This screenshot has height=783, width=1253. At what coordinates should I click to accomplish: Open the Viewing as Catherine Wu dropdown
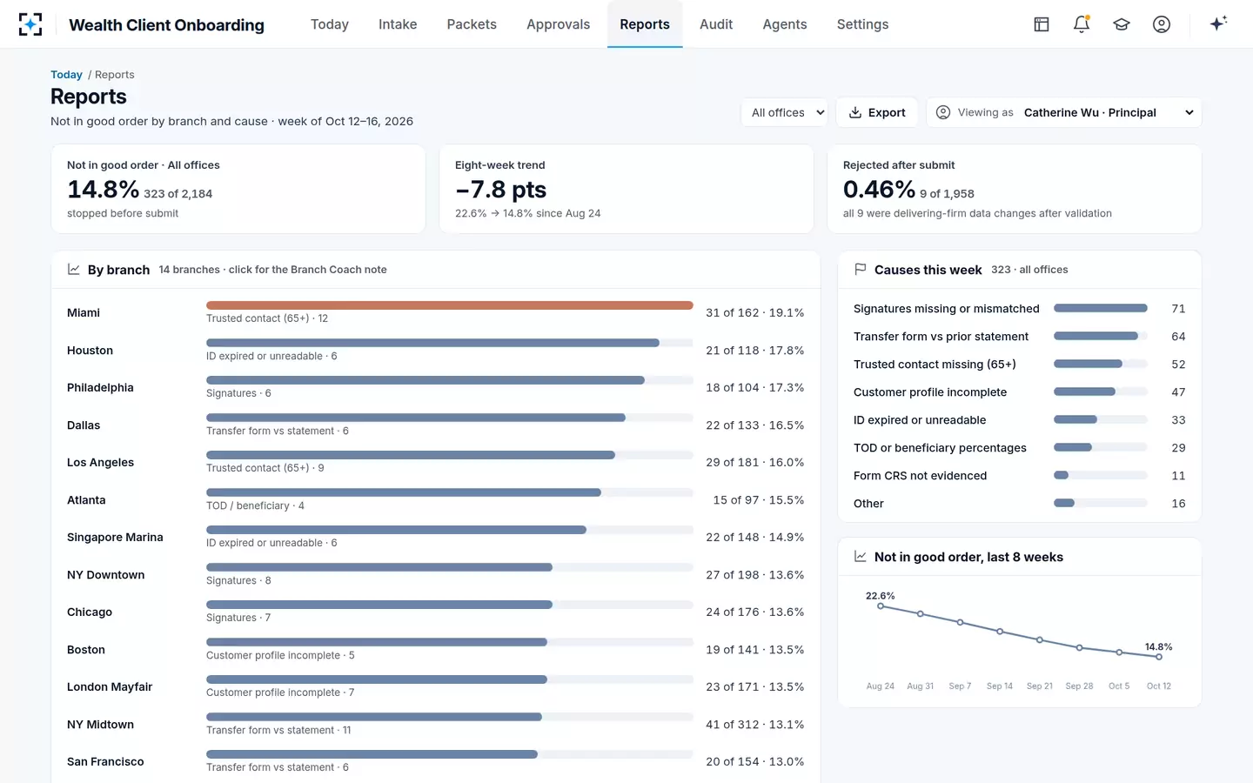pos(1064,112)
